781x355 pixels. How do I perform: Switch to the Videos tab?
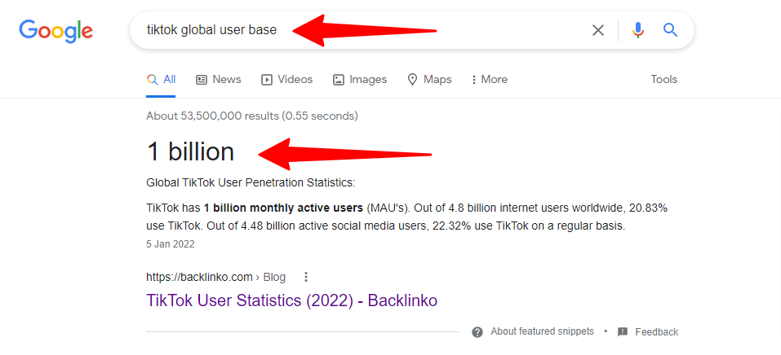point(286,80)
